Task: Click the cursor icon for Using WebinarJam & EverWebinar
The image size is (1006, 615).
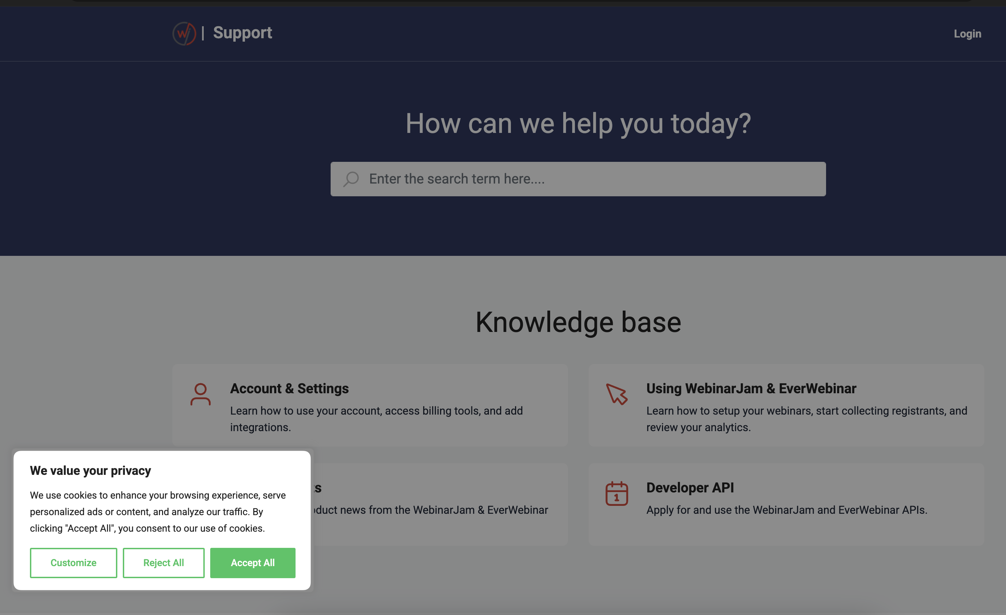Action: [x=617, y=394]
